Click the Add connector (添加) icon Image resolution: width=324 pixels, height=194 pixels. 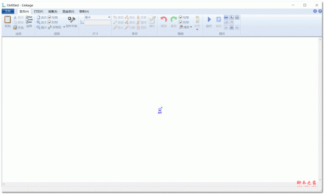115,18
